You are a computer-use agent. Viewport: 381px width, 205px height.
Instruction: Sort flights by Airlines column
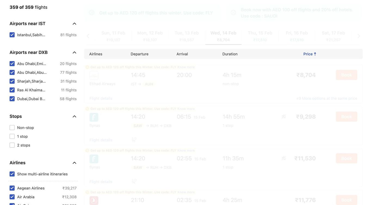point(96,54)
